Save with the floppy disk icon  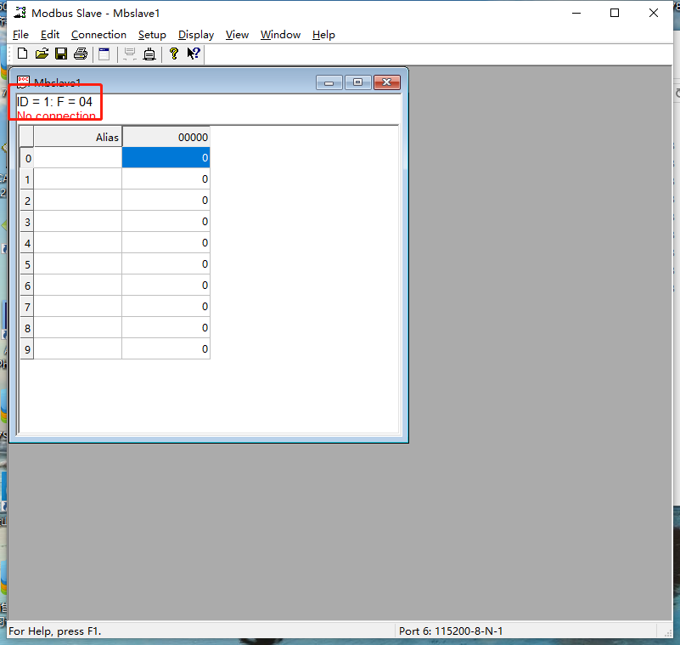click(x=61, y=54)
